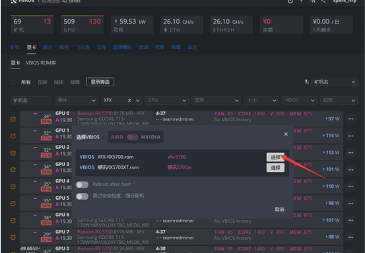This screenshot has width=365, height=253.
Task: Click the 取消 button in the dialog
Action: coord(279,210)
